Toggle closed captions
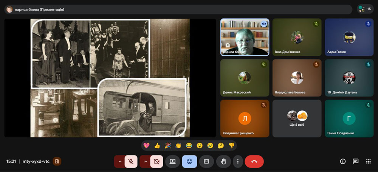The width and height of the screenshot is (378, 172). 206,161
